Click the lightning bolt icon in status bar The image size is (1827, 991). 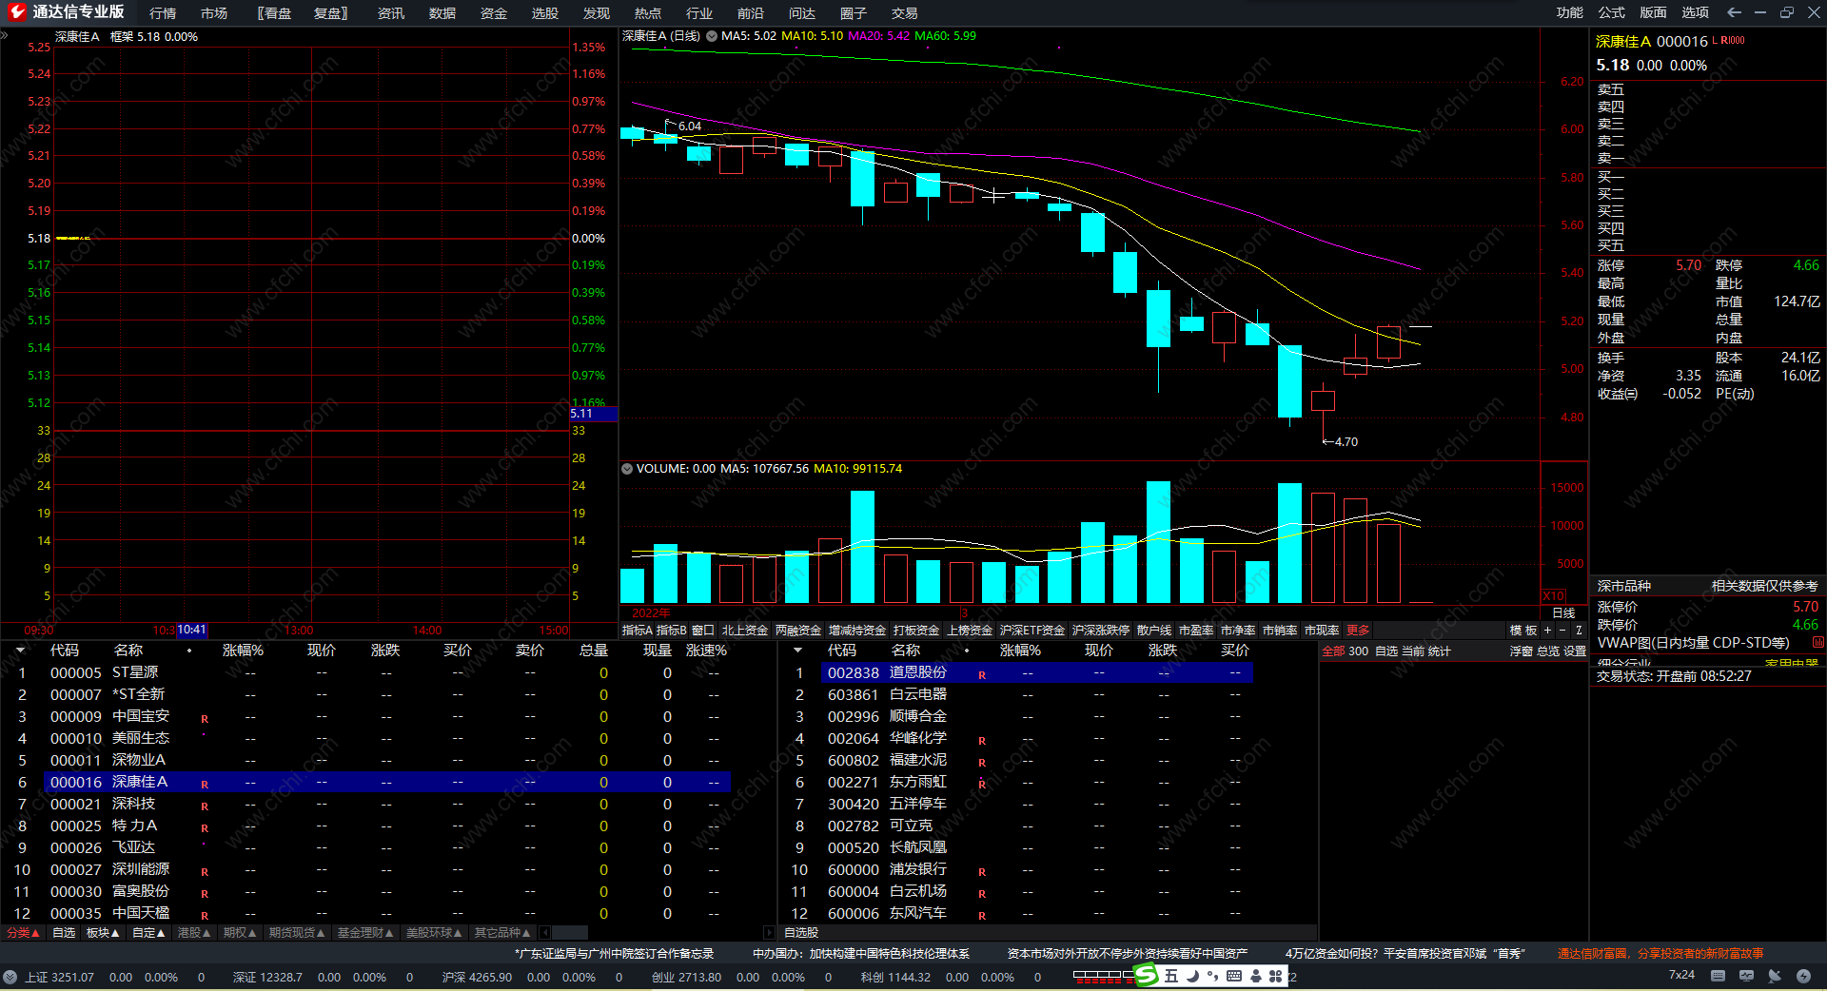(x=1803, y=976)
